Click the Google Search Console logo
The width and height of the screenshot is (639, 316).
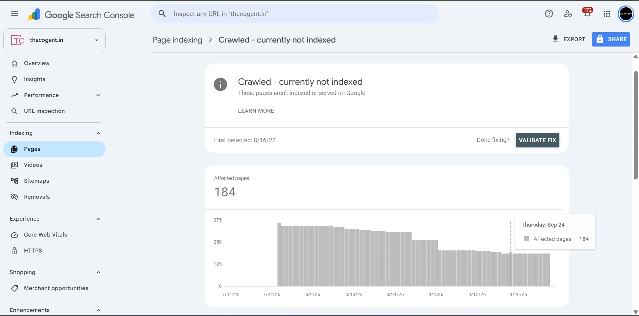click(81, 15)
